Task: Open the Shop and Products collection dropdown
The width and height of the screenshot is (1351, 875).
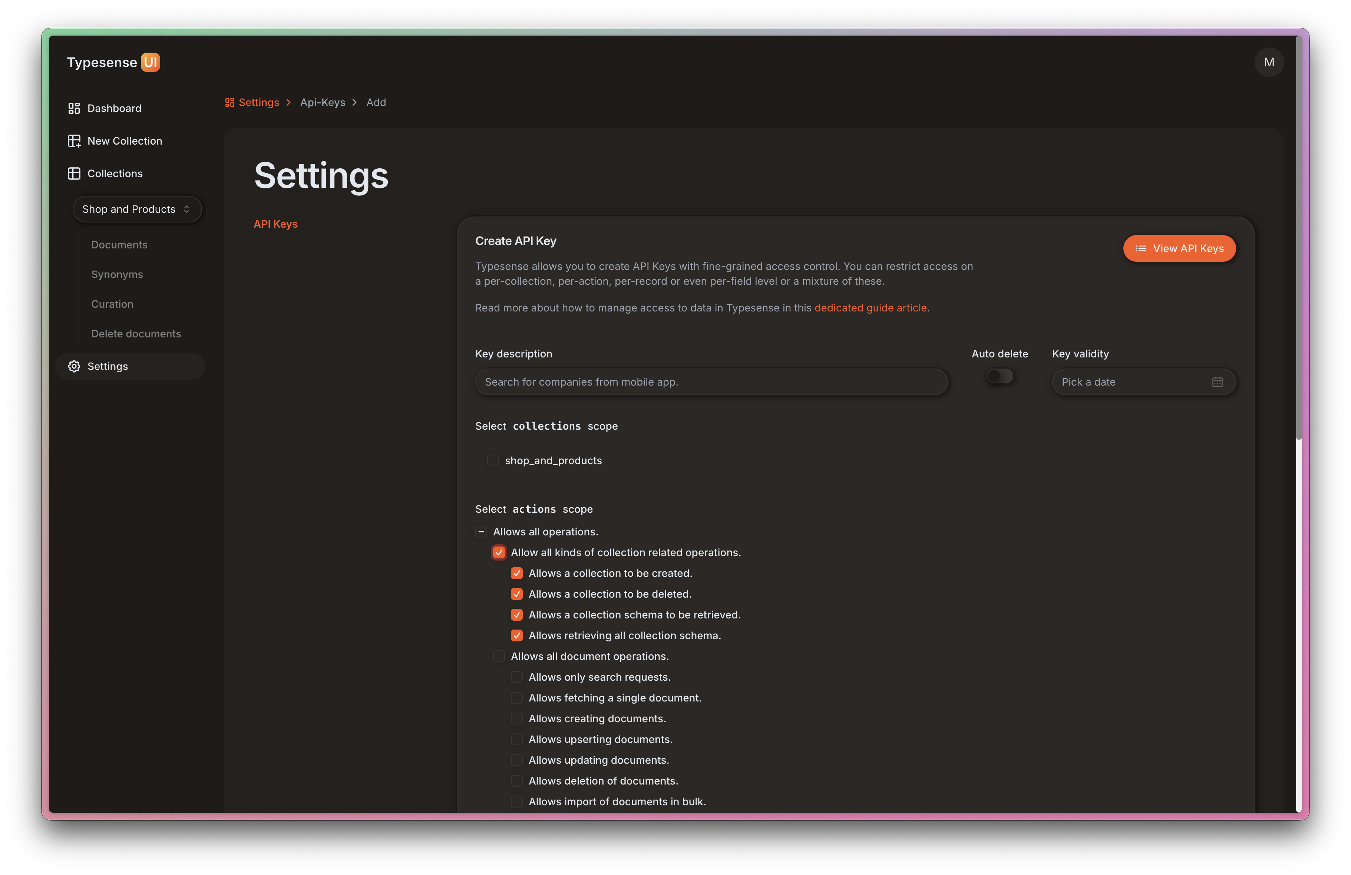Action: click(x=137, y=209)
